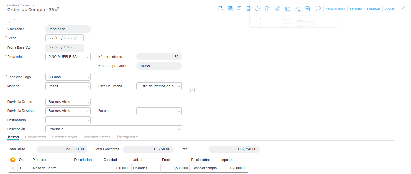Open the Vencimientos tab
The image size is (411, 174).
97,137
